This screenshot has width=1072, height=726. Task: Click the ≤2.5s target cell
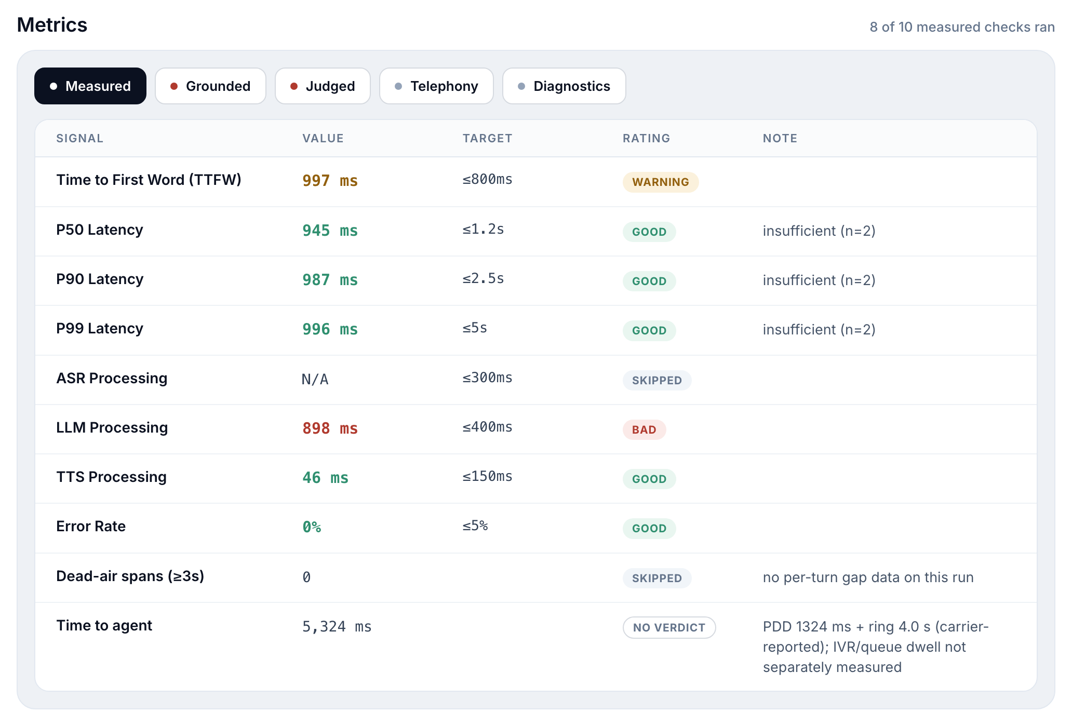pos(483,279)
